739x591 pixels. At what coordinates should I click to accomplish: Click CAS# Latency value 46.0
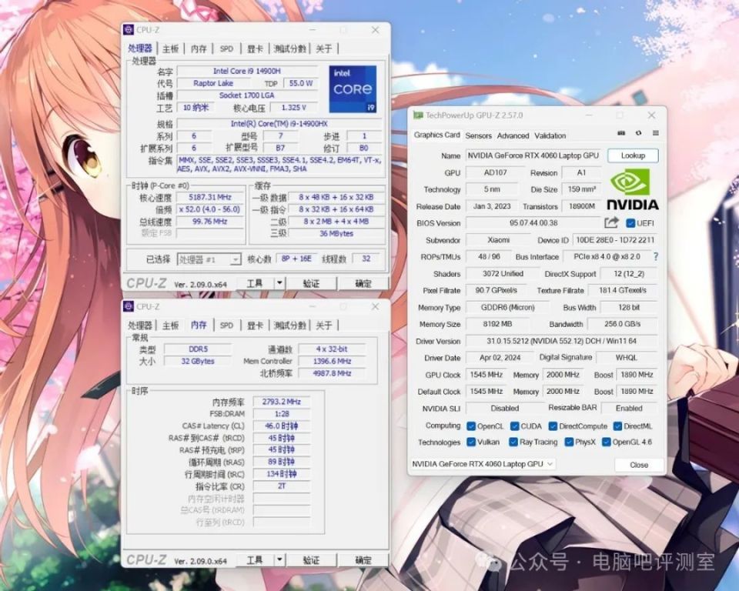[282, 426]
